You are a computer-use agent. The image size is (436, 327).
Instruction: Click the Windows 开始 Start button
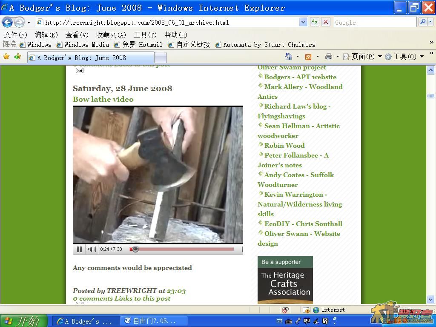pos(22,321)
